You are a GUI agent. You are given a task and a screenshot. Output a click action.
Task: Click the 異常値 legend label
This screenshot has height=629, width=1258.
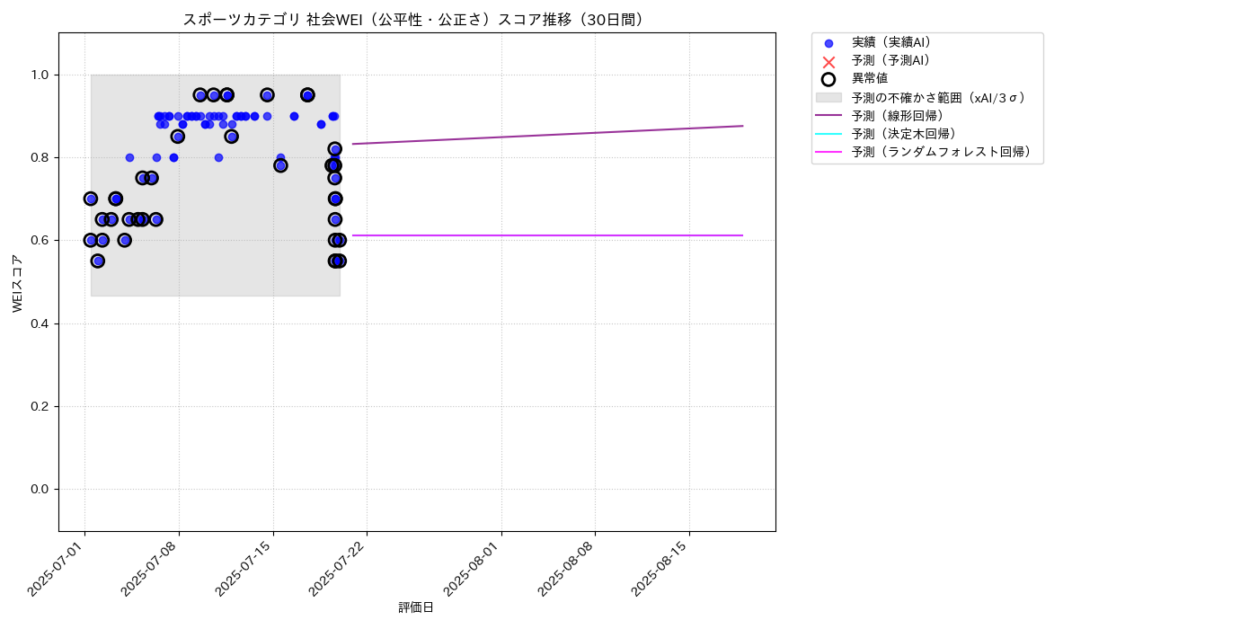[x=870, y=79]
